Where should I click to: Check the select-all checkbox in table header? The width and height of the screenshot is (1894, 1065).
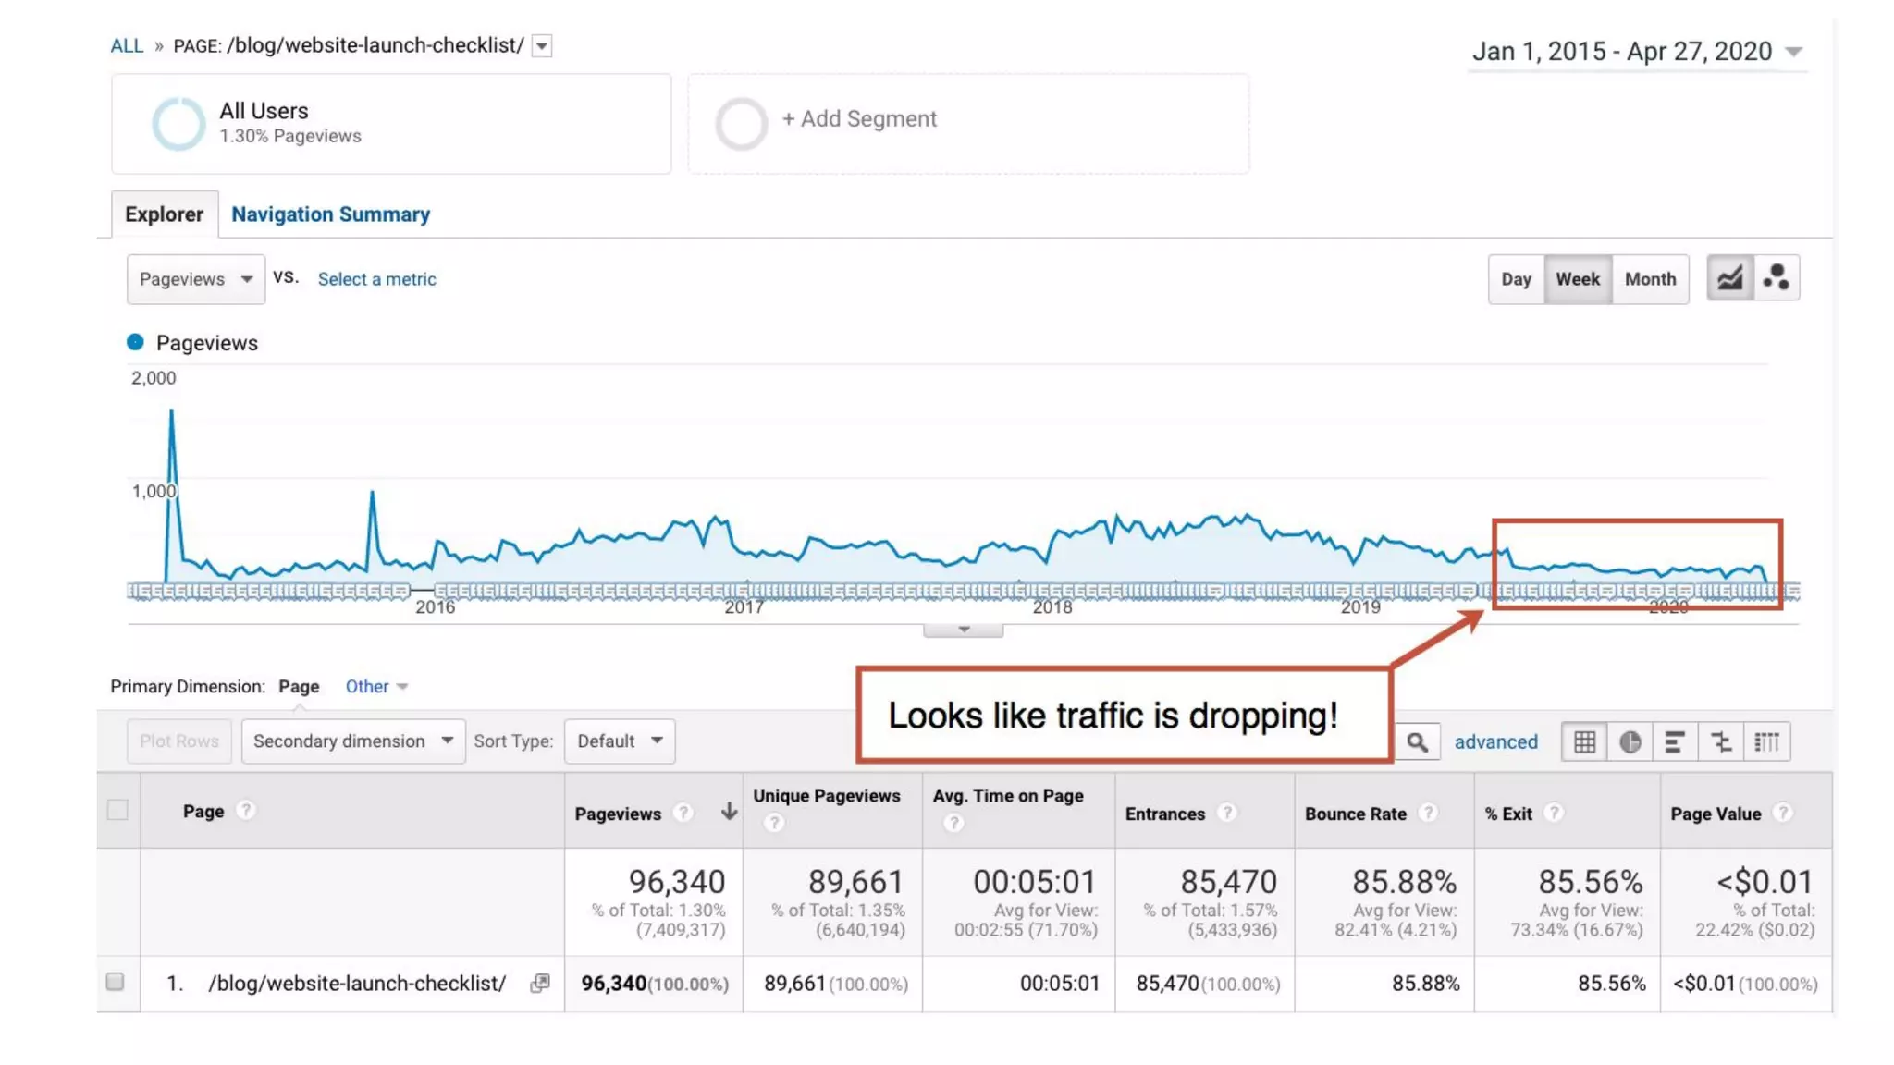[x=117, y=811]
